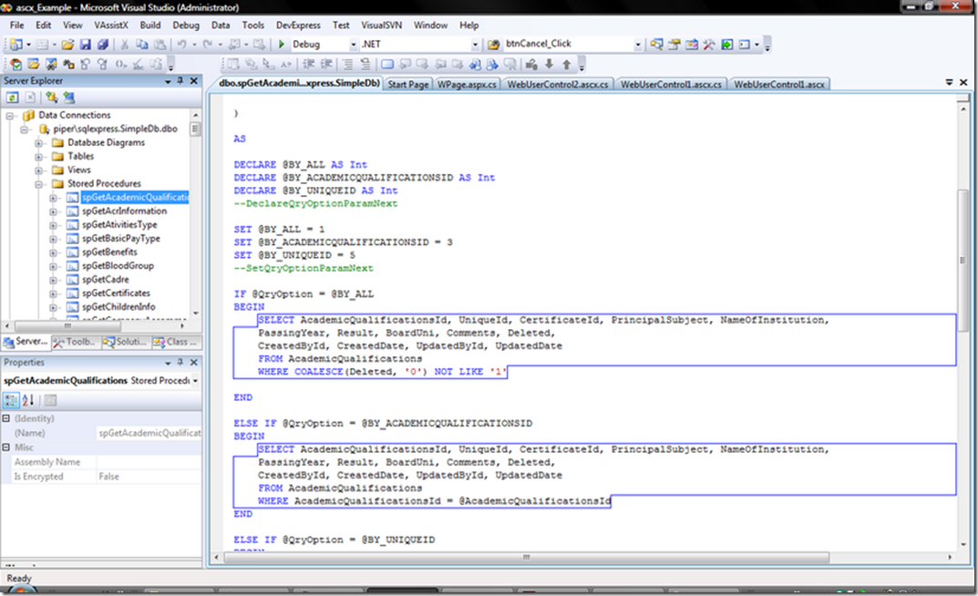Click the Copy icon in the toolbar
978x596 pixels.
(142, 45)
